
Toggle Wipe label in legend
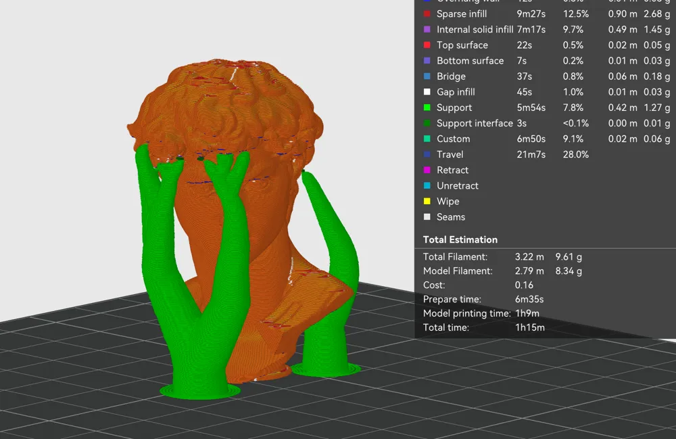point(448,202)
